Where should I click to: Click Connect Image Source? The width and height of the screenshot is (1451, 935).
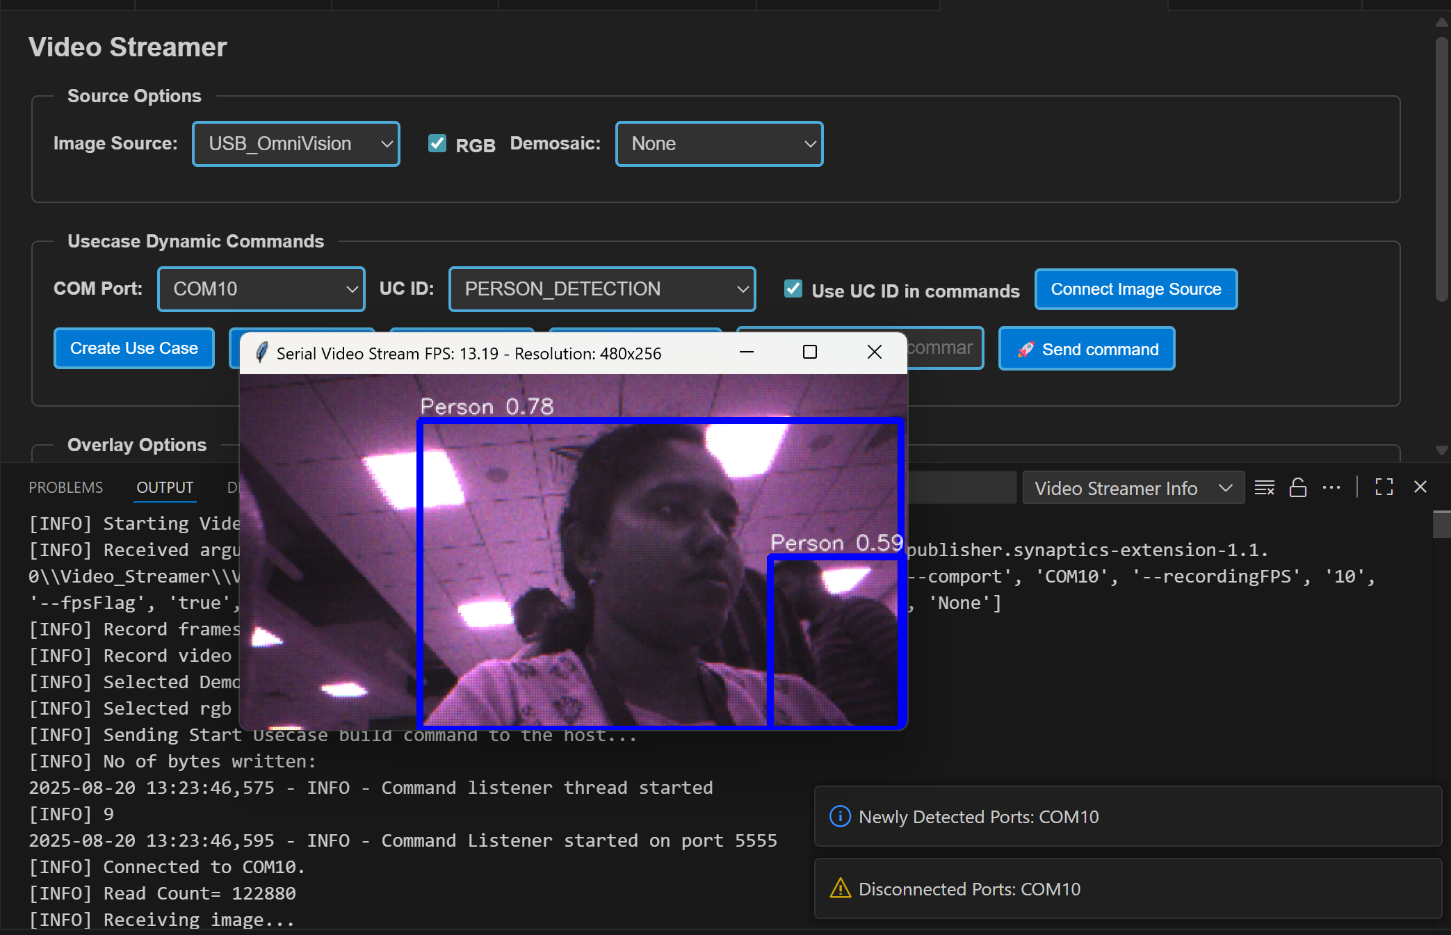(1135, 289)
